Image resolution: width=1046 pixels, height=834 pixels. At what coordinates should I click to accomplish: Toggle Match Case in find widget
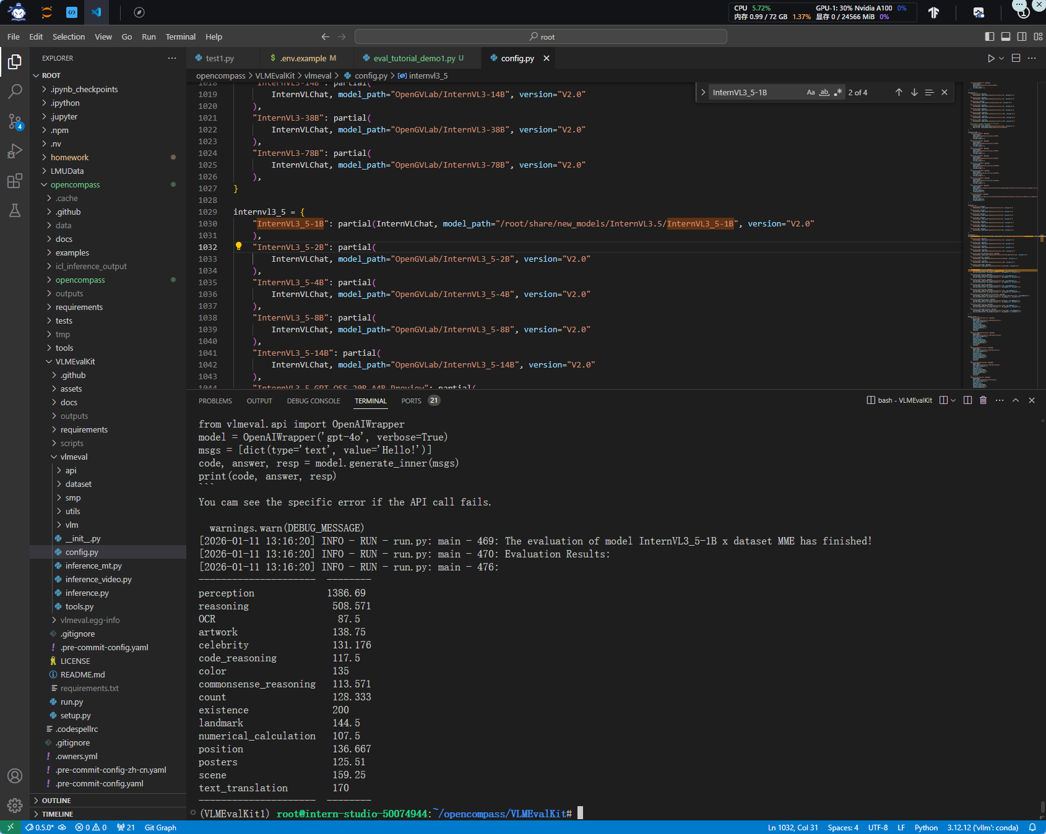coord(811,92)
